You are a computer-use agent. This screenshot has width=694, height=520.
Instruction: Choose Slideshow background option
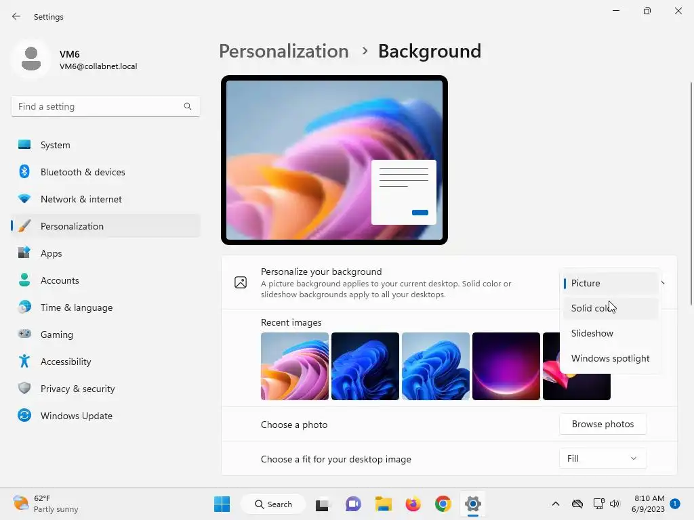[611, 333]
